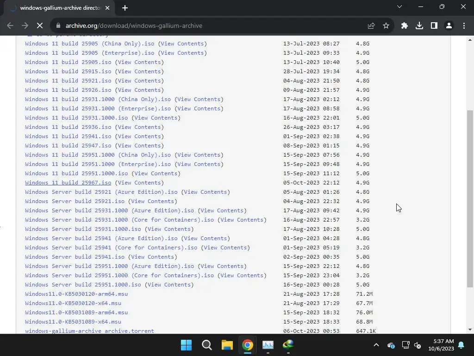Open Windows Server build 25921 (Azure Edition).iso
Image resolution: width=474 pixels, height=356 pixels.
click(x=101, y=192)
